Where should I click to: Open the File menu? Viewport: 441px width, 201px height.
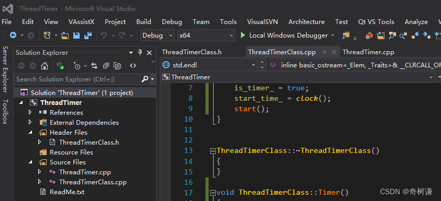coord(6,22)
